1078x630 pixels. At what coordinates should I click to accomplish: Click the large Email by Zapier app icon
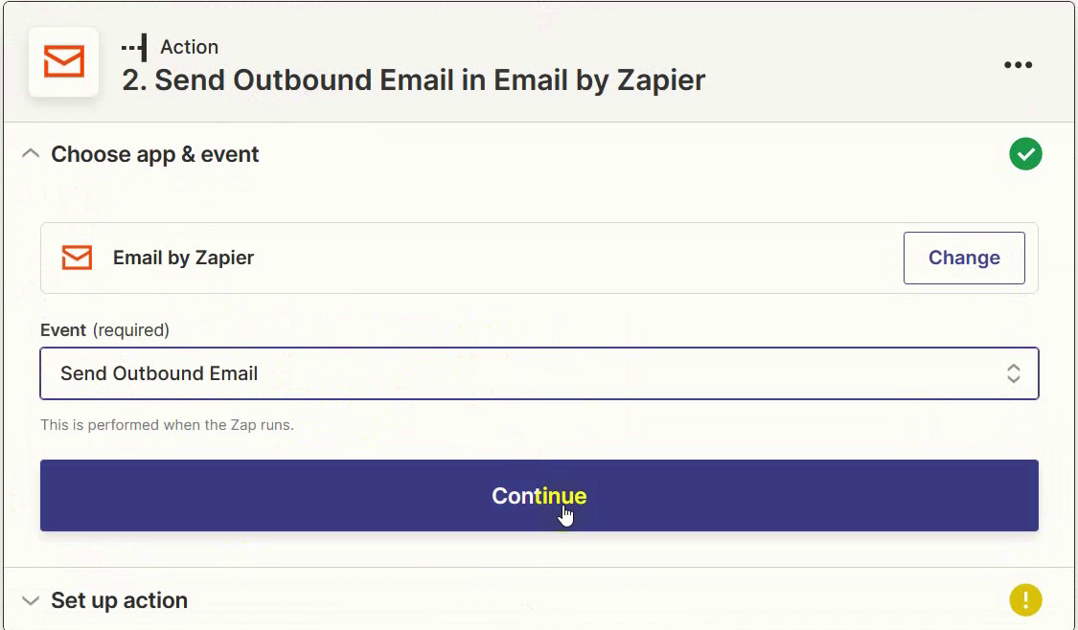(x=64, y=62)
